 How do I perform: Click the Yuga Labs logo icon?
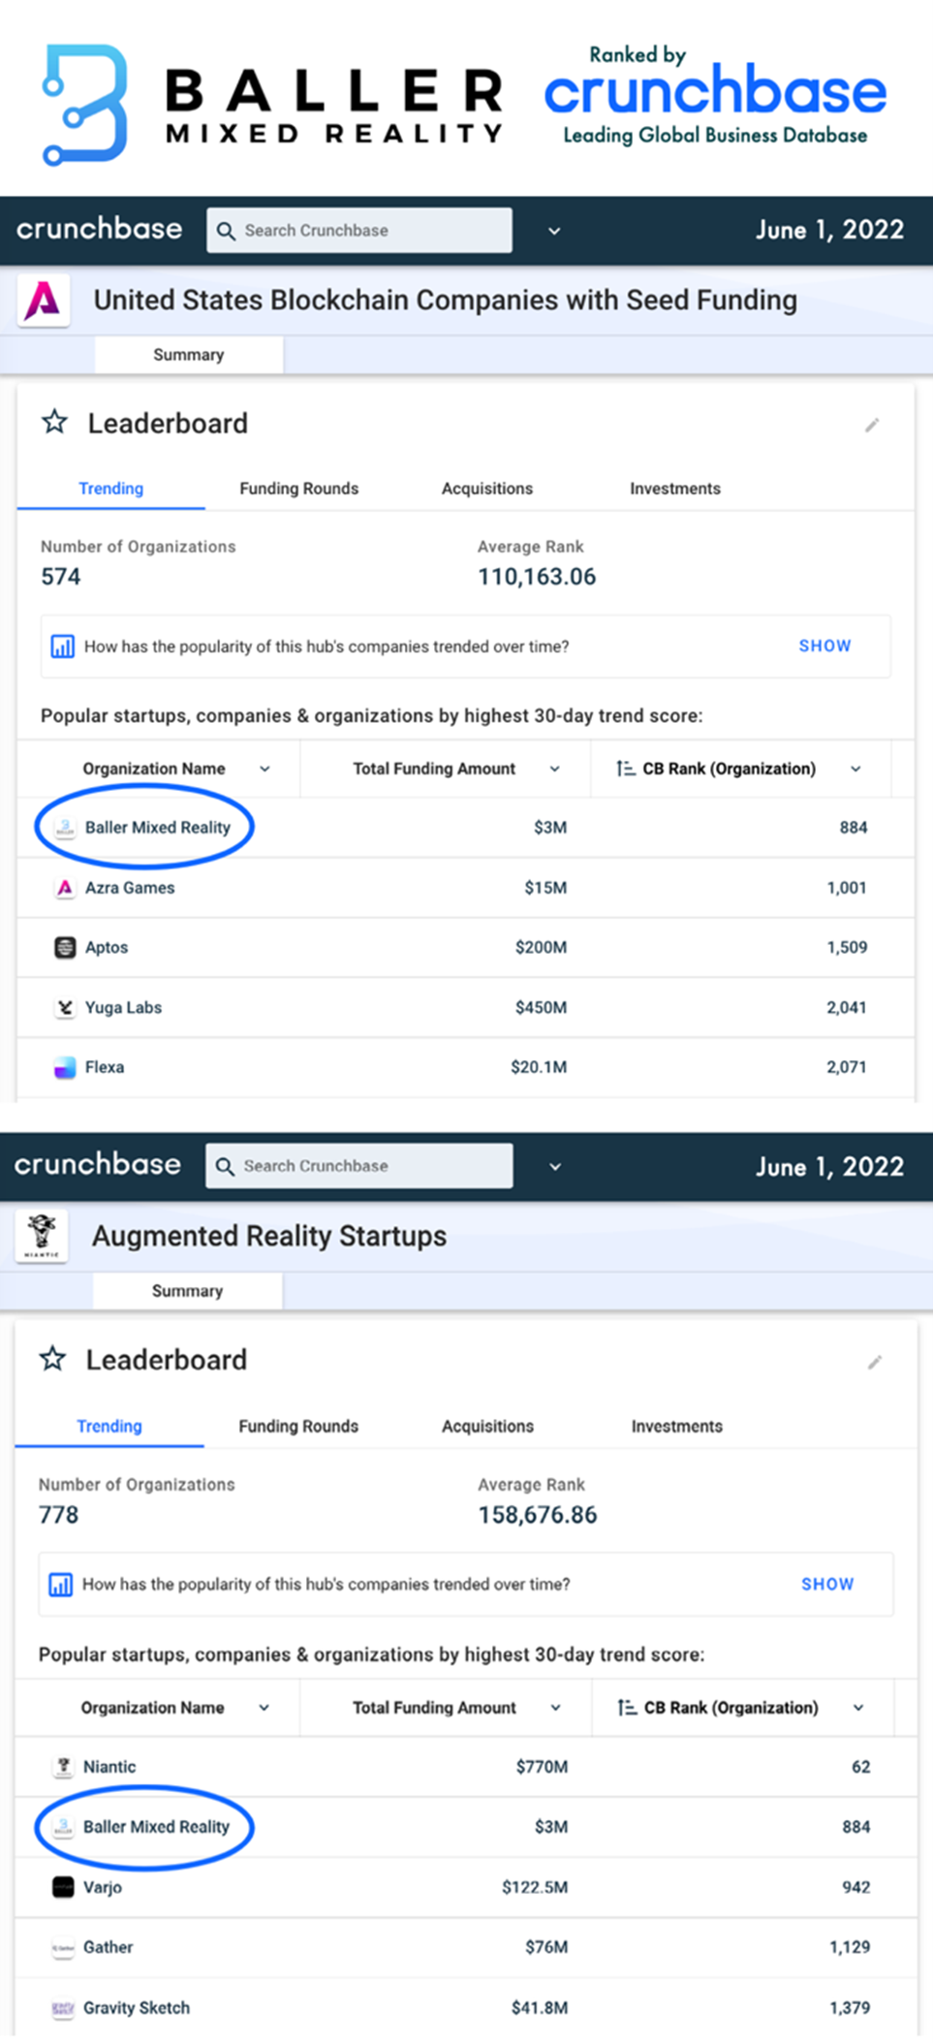coord(65,1008)
